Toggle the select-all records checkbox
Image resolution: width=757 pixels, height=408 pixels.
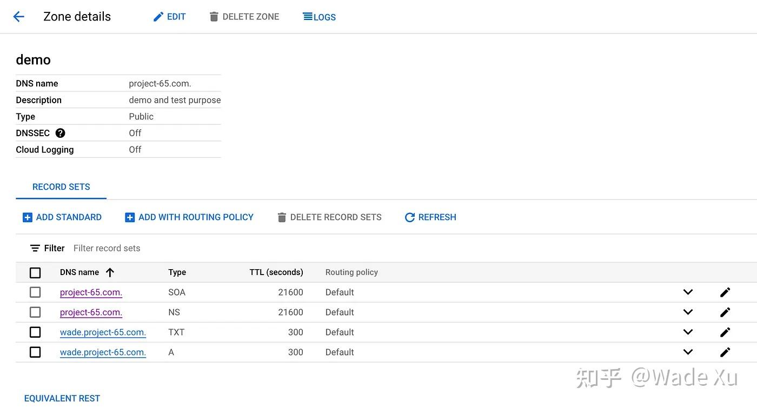pos(35,272)
